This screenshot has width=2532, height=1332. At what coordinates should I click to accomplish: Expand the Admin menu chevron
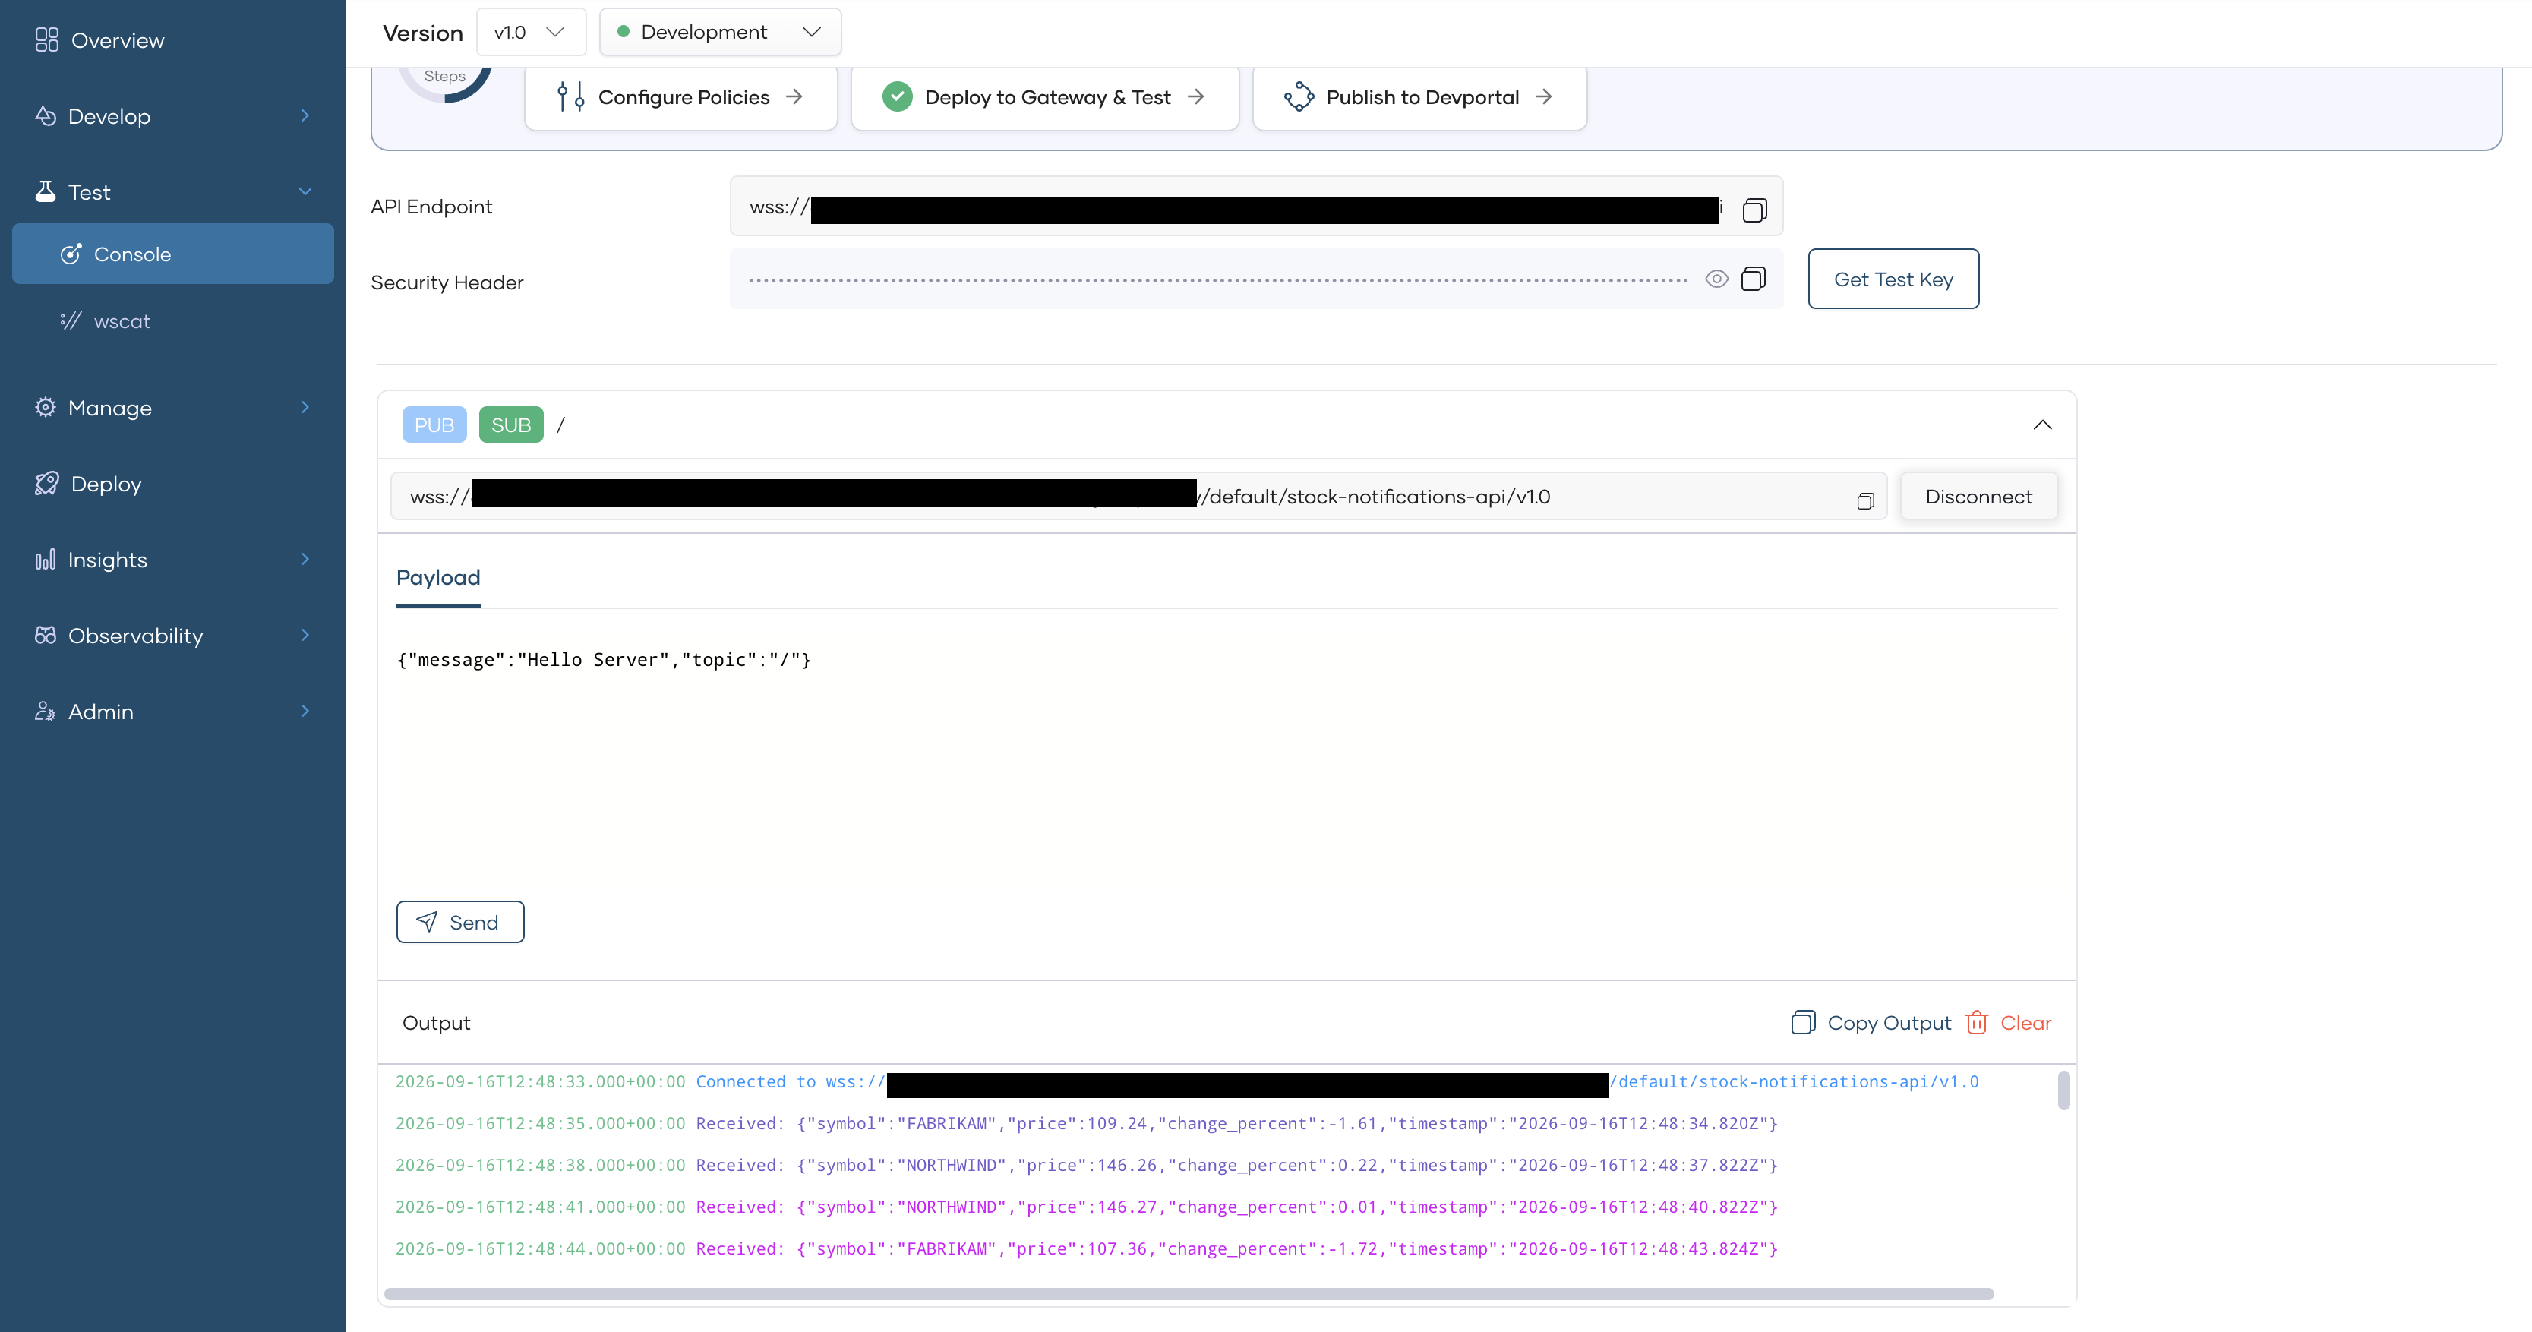point(305,710)
